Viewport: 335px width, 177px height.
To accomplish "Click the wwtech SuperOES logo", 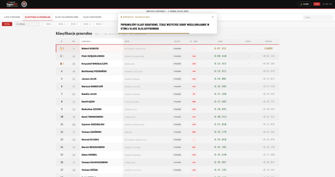I will [x=12, y=4].
